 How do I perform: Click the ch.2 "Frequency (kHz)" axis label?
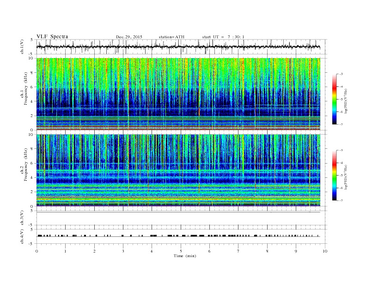[25, 164]
